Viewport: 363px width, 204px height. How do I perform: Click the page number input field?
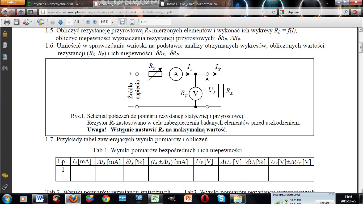(x=69, y=22)
